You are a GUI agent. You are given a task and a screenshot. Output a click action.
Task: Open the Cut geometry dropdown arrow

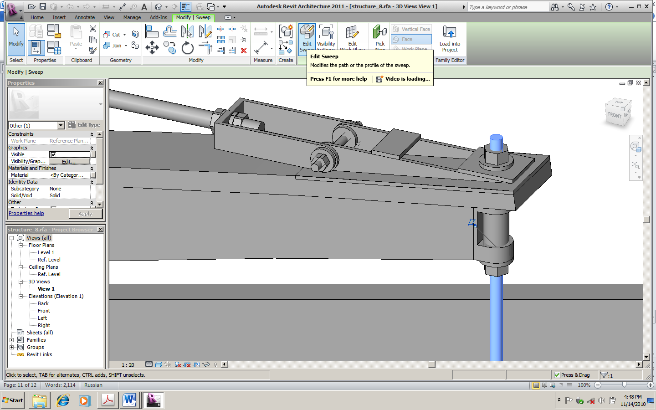pos(125,35)
